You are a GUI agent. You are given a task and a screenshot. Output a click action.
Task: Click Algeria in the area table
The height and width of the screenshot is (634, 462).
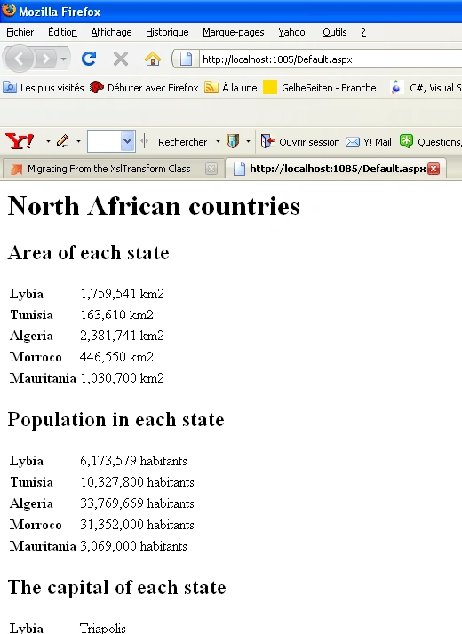[x=31, y=336]
